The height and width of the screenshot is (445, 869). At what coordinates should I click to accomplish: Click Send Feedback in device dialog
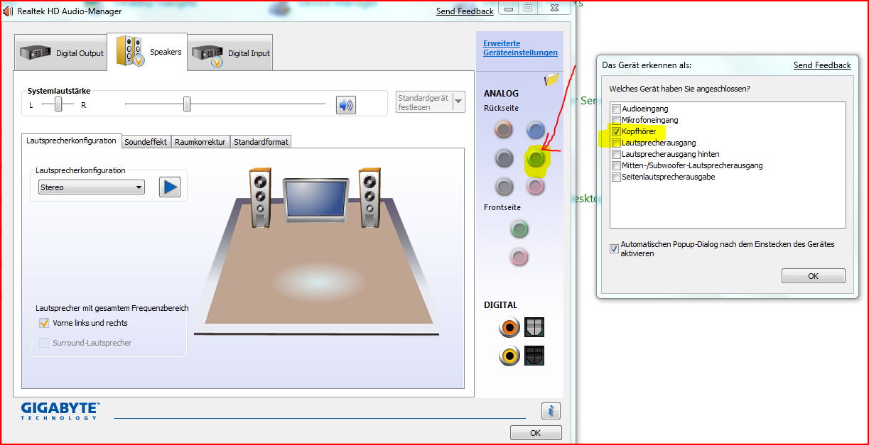(822, 65)
